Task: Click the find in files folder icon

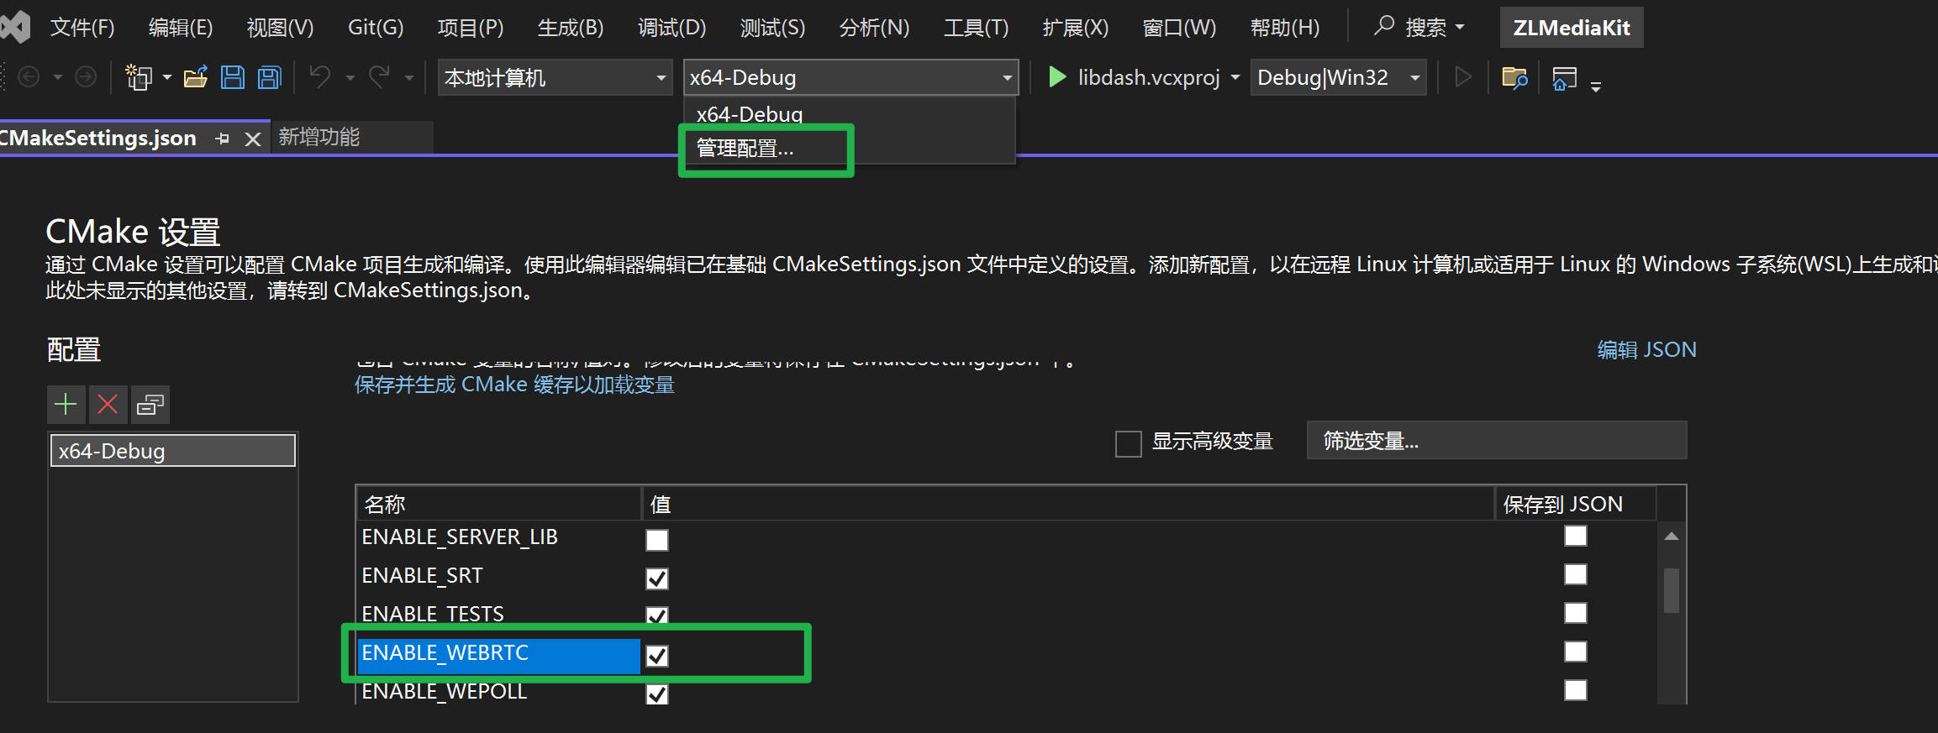Action: click(x=1514, y=78)
